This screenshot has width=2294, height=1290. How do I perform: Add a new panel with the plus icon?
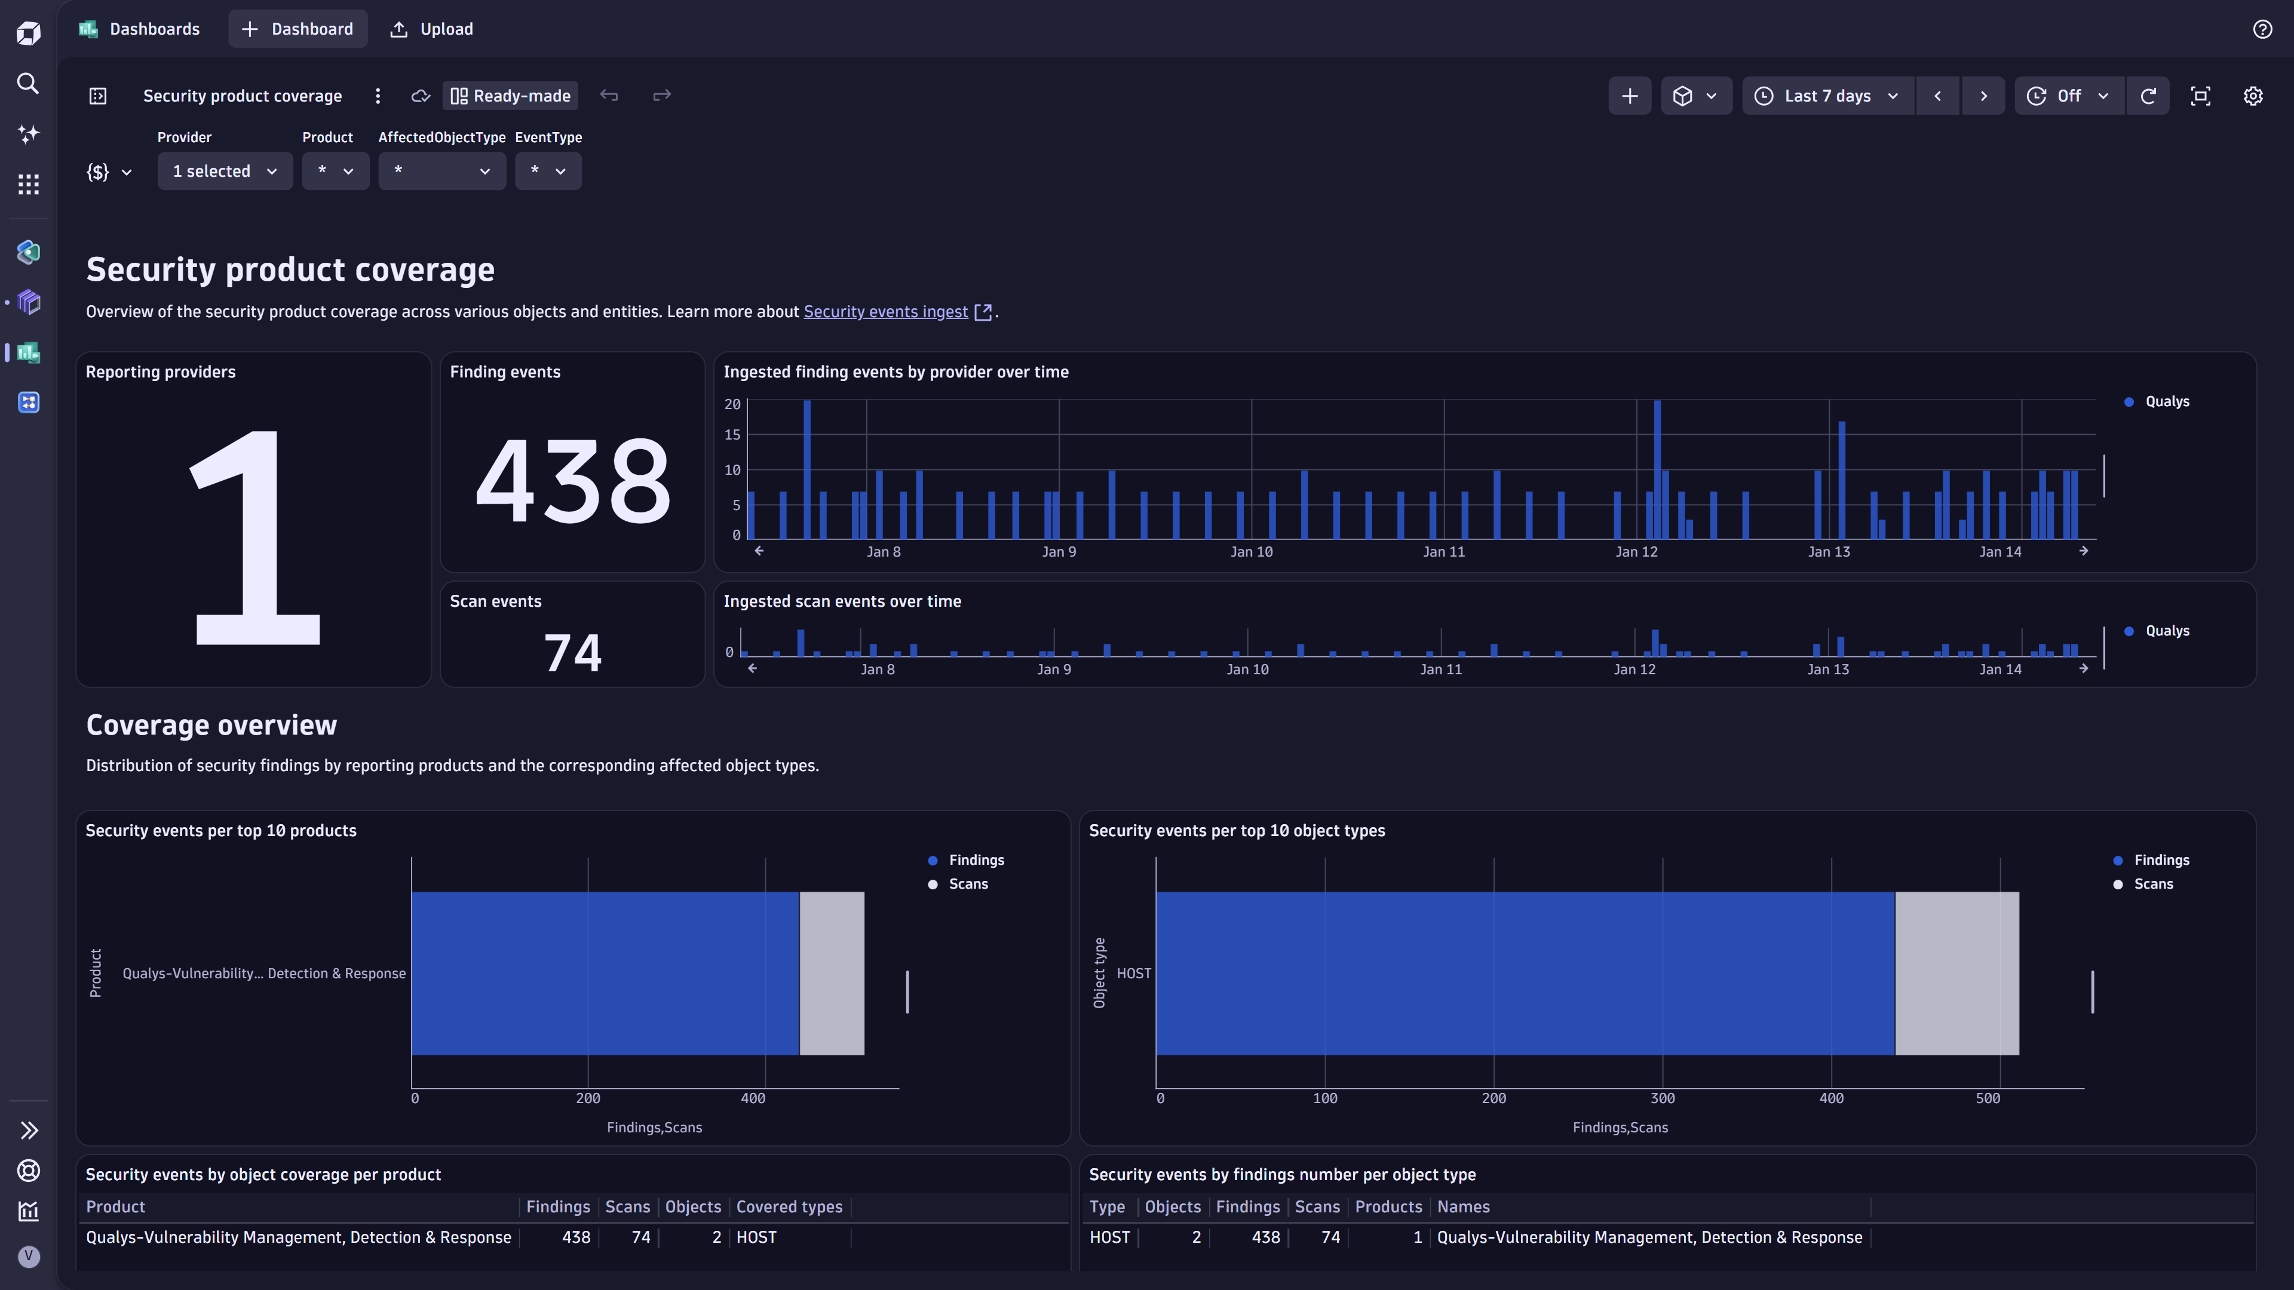1630,96
